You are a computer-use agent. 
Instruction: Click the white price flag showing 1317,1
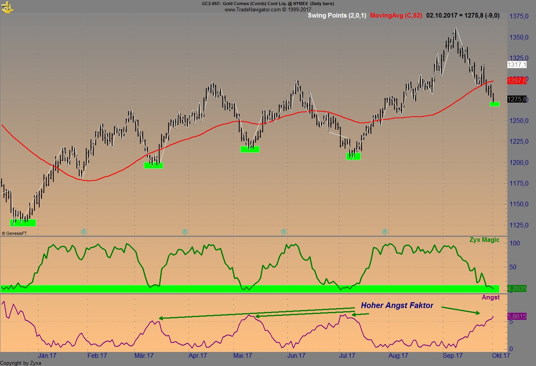point(516,65)
